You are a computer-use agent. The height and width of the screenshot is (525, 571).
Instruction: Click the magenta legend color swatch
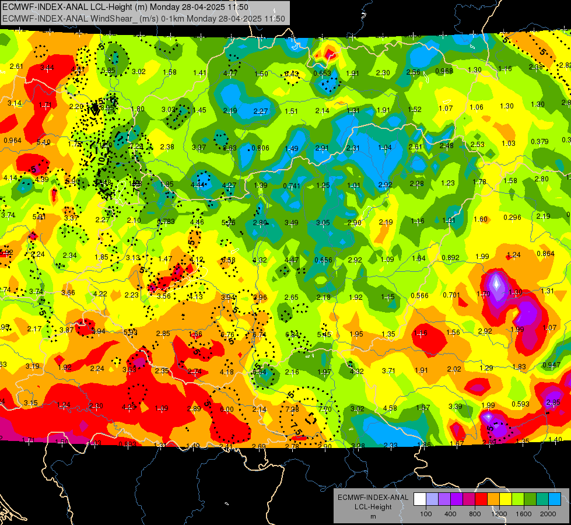[x=469, y=499]
